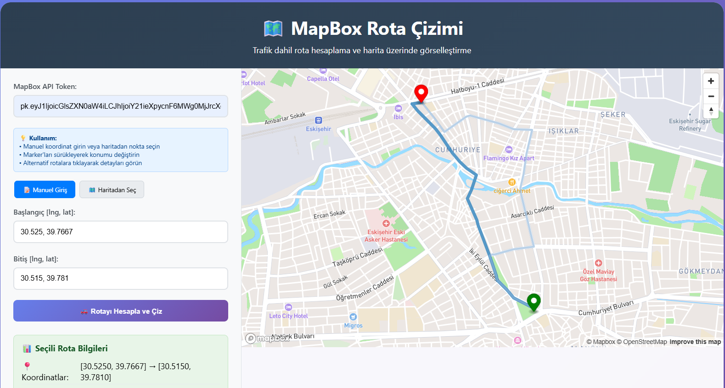The height and width of the screenshot is (388, 725).
Task: Select the red destination marker on the map
Action: point(421,94)
